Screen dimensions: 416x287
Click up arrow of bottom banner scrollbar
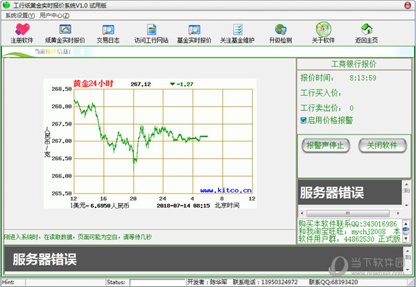[408, 250]
